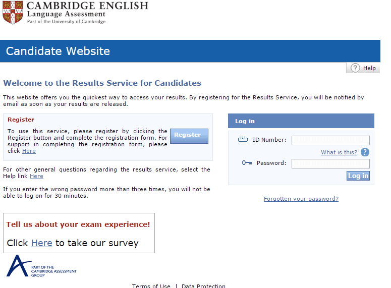Focus the ID Number input field
Image resolution: width=391 pixels, height=288 pixels.
coord(330,140)
